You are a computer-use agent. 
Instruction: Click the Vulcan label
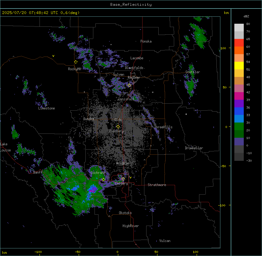[x=165, y=241]
